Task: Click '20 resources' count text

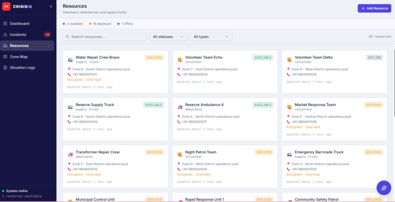Action: (x=380, y=37)
